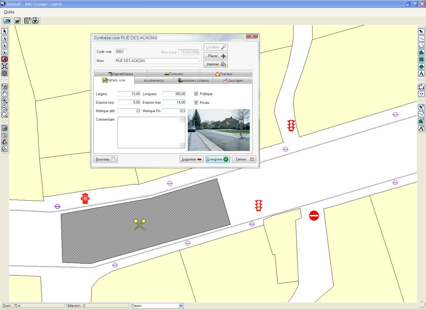Screen dimensions: 426x310
Task: Click the Longueur field showing 300,00
Action: [174, 94]
